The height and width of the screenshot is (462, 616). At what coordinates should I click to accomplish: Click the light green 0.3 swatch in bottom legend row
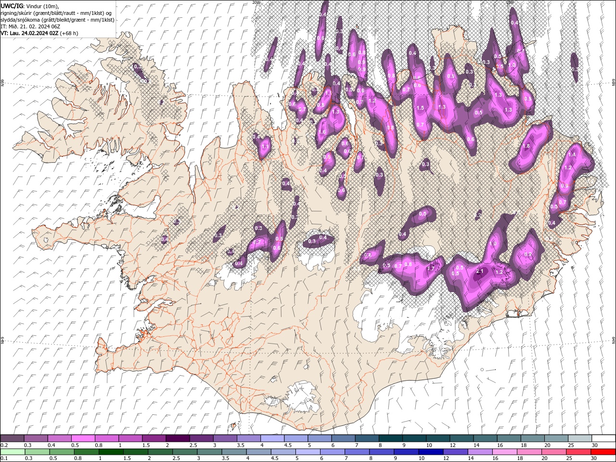tap(38, 452)
